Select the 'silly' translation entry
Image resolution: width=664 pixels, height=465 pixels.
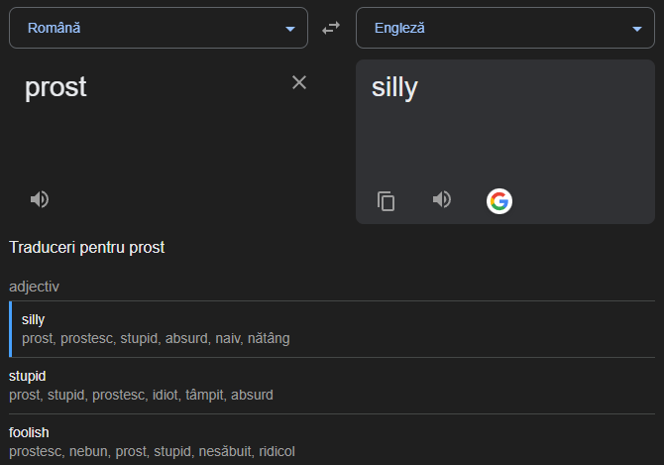click(332, 329)
